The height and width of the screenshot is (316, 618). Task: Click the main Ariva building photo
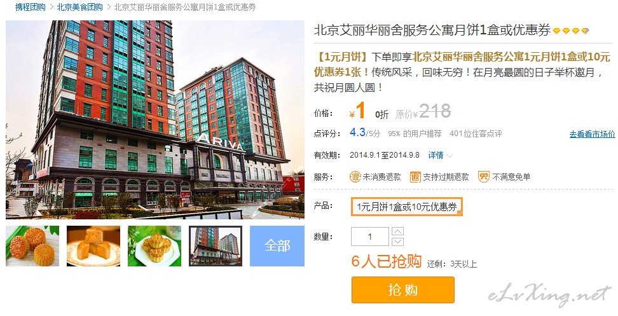point(155,120)
